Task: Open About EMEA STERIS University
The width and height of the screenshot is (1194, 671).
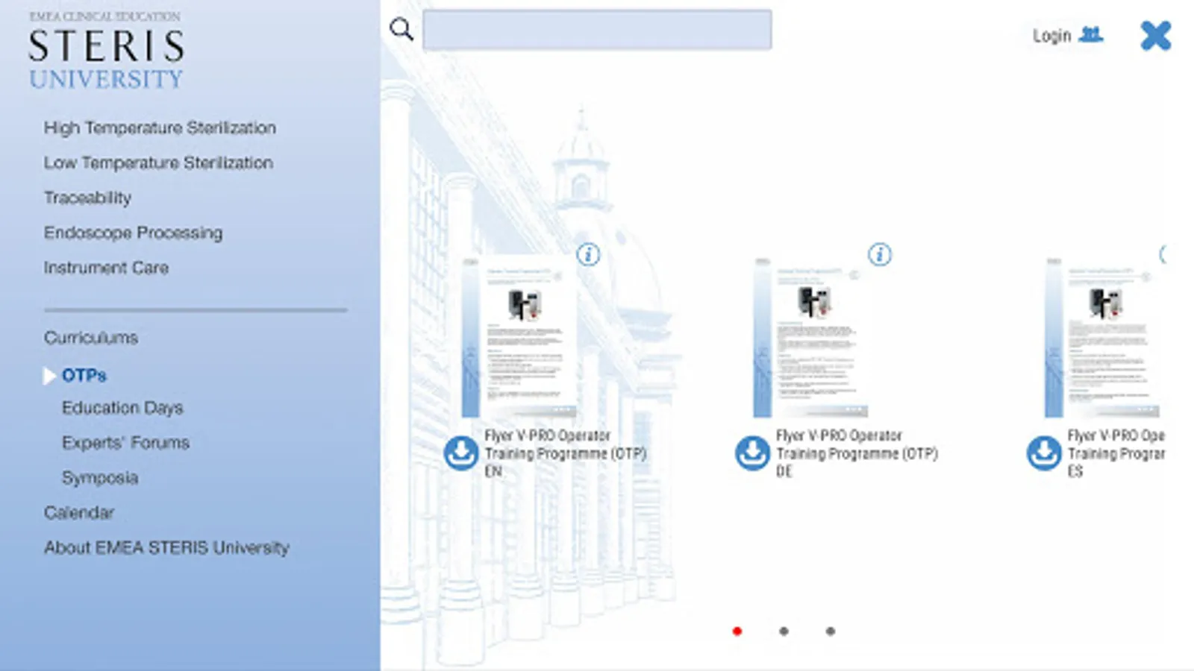Action: click(x=166, y=548)
